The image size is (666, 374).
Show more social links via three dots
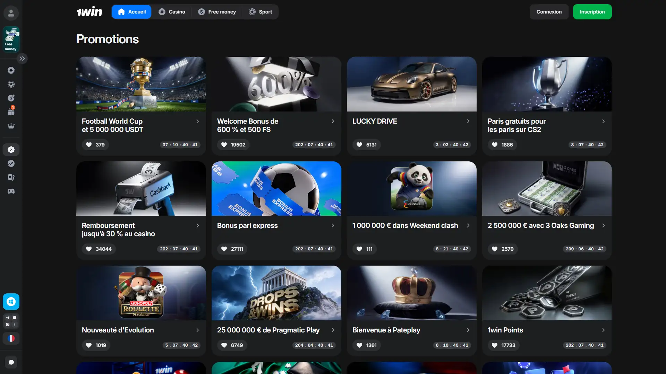(15, 324)
